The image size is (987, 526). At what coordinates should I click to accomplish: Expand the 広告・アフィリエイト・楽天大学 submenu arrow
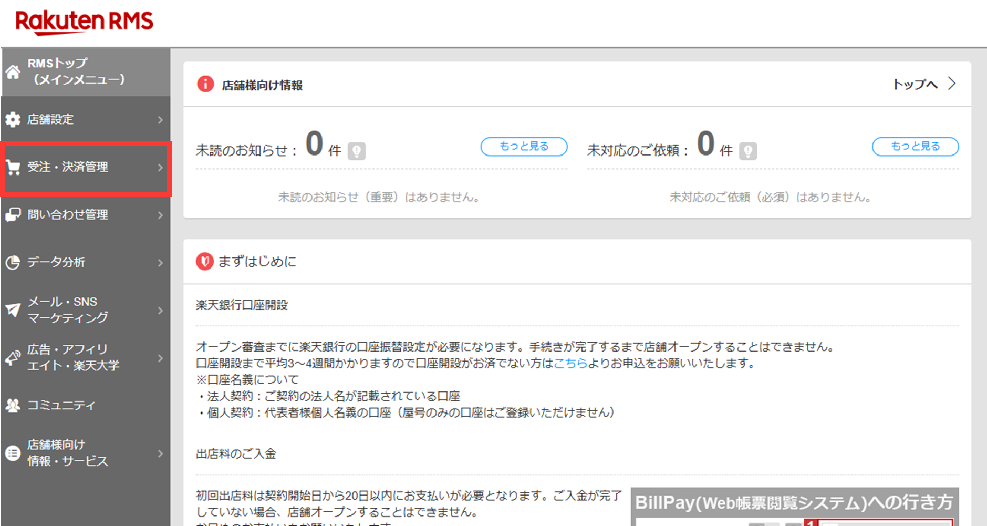(x=161, y=358)
